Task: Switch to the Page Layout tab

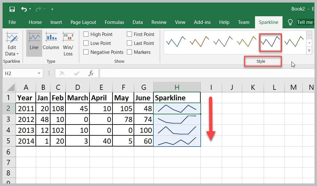Action: pyautogui.click(x=83, y=22)
